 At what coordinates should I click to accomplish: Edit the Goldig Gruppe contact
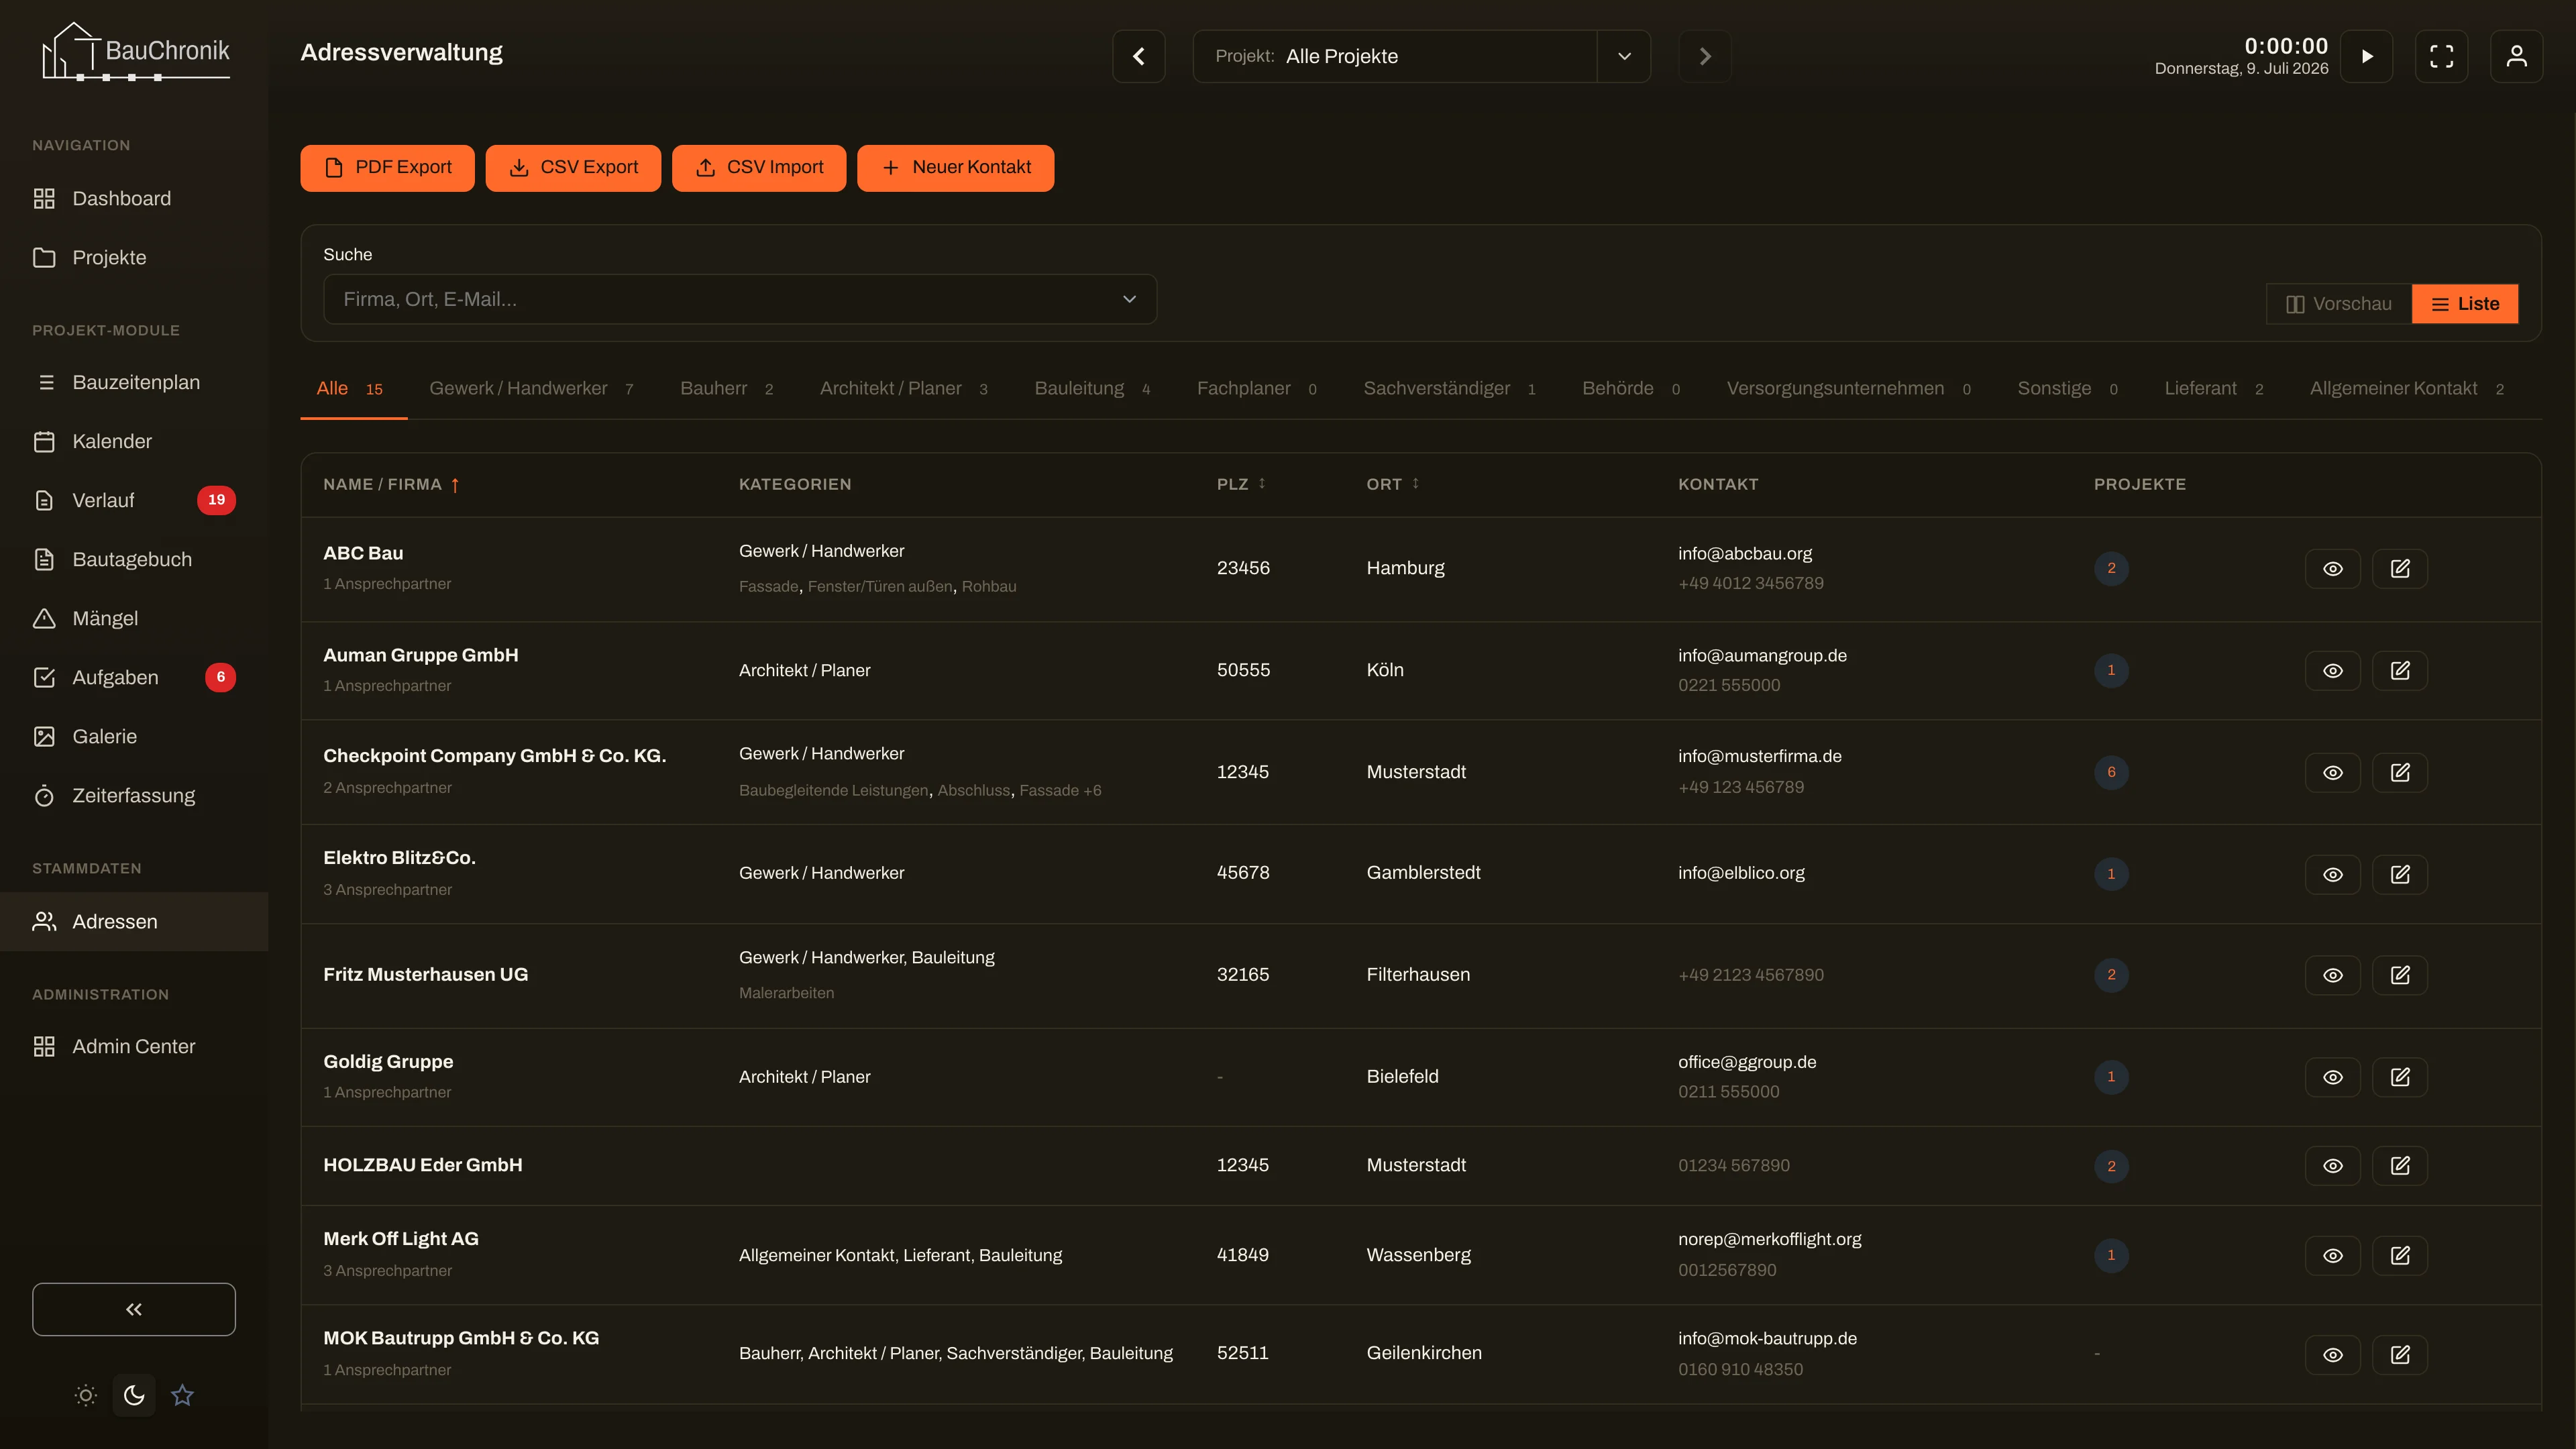click(x=2400, y=1077)
